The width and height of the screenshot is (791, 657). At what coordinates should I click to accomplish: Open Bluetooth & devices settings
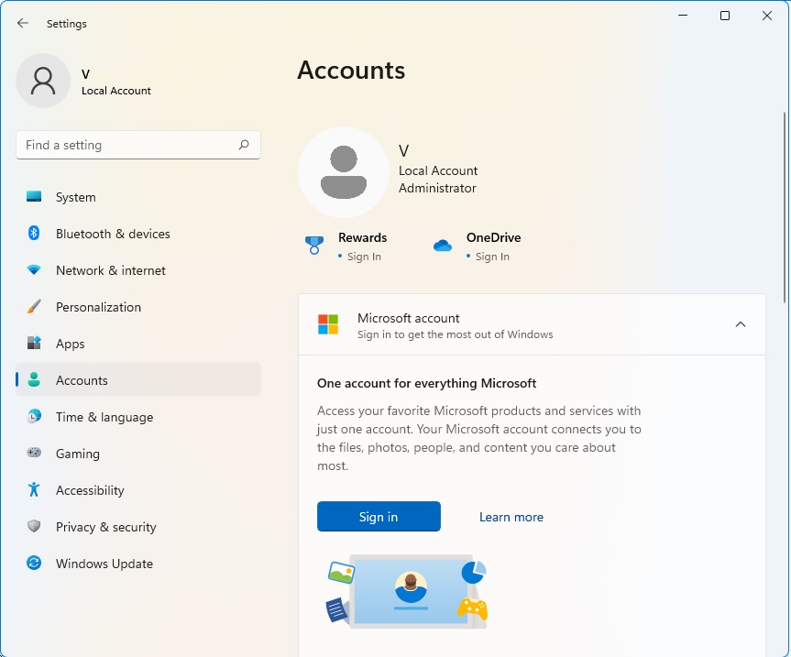point(138,234)
